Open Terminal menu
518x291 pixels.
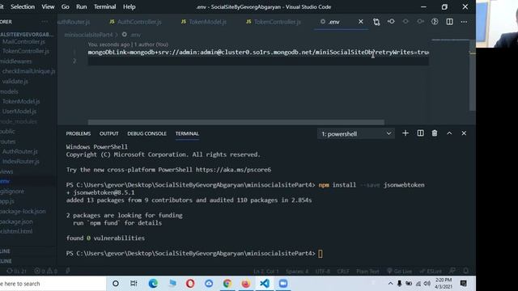coord(104,6)
